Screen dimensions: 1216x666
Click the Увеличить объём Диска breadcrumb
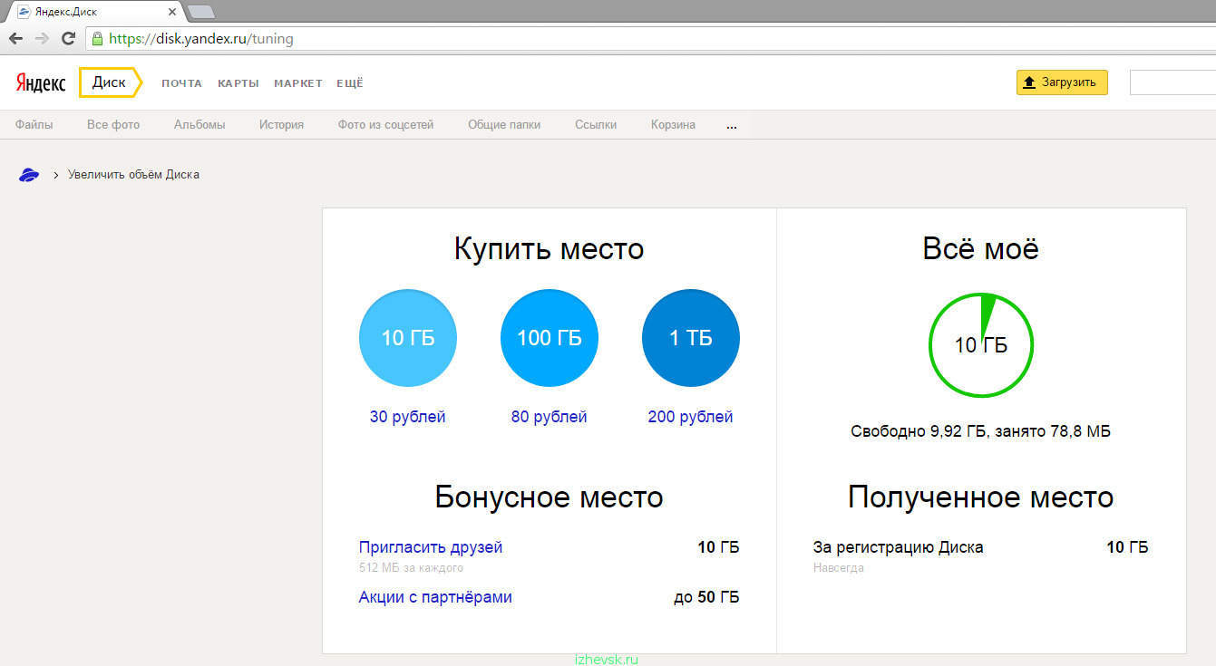click(133, 174)
